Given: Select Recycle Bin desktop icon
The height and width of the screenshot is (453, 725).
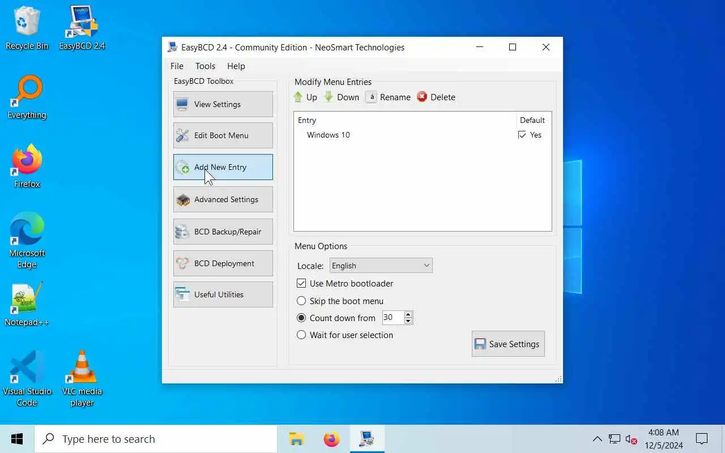Looking at the screenshot, I should [x=27, y=28].
